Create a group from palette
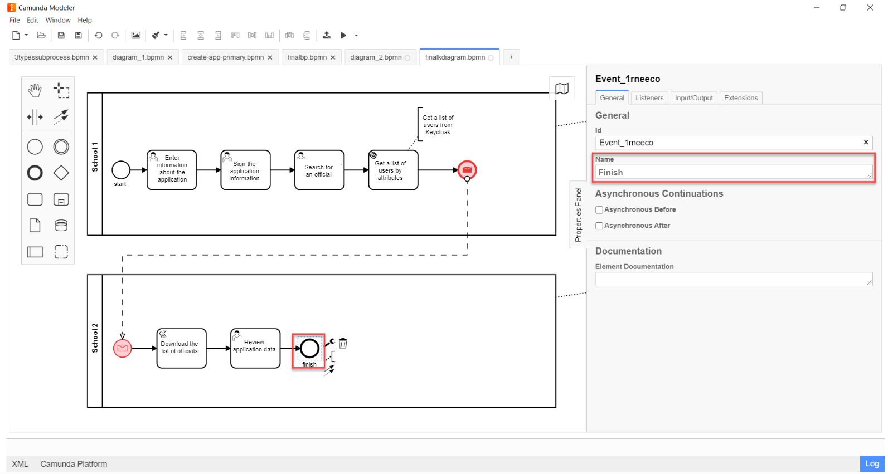 (61, 252)
